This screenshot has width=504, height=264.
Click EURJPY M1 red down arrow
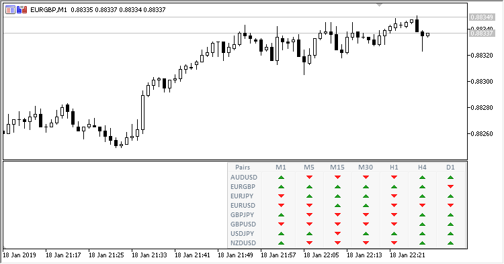click(282, 196)
